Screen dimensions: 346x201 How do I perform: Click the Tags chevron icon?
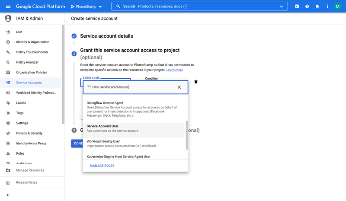point(8,113)
